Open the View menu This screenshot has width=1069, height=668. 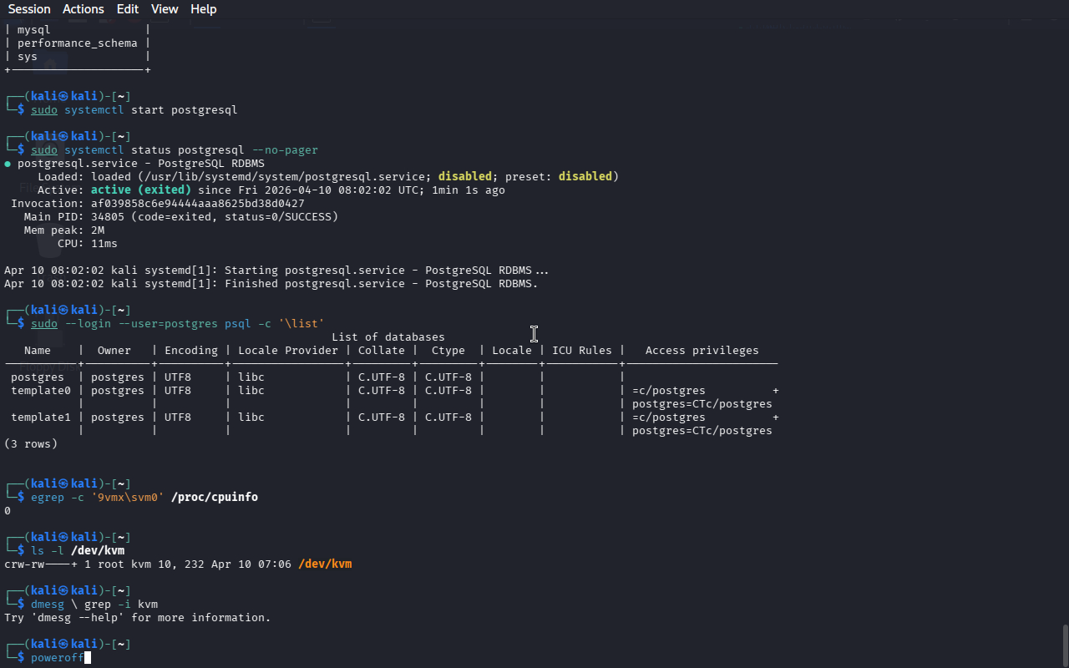(165, 9)
